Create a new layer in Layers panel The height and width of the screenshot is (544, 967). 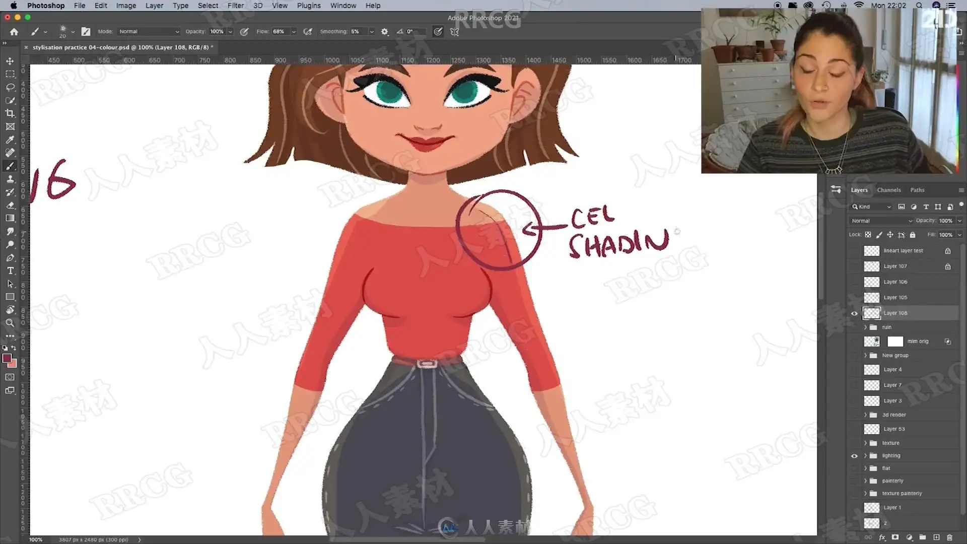click(936, 537)
